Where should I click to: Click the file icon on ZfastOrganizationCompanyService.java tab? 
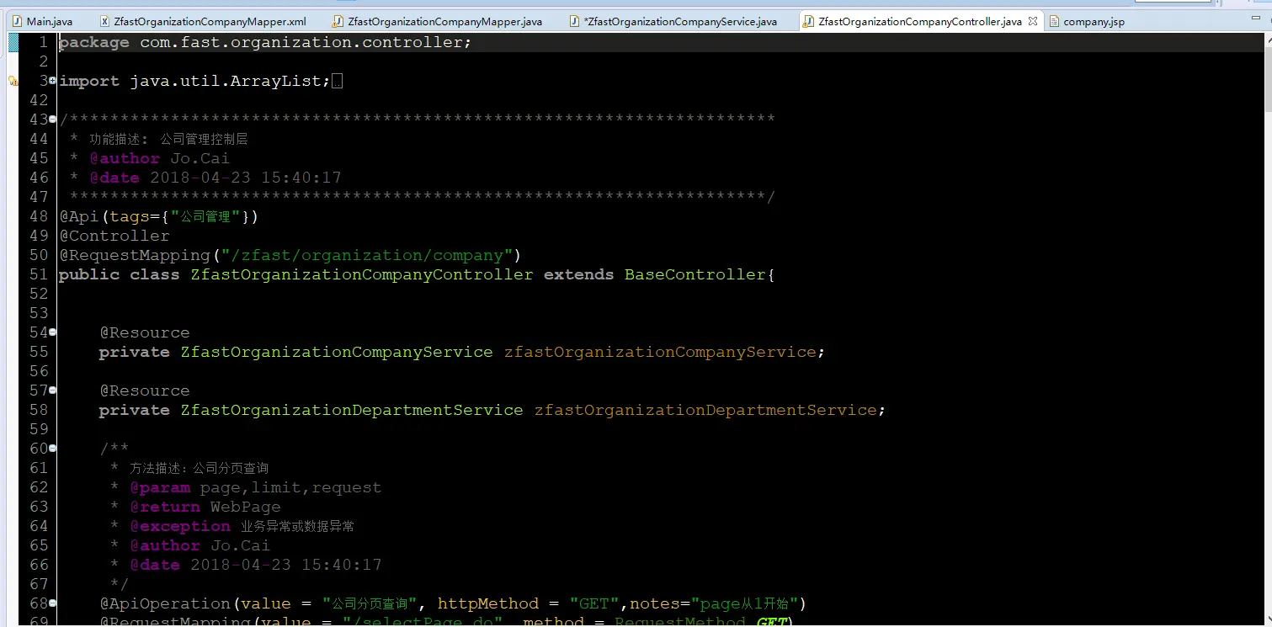[574, 22]
